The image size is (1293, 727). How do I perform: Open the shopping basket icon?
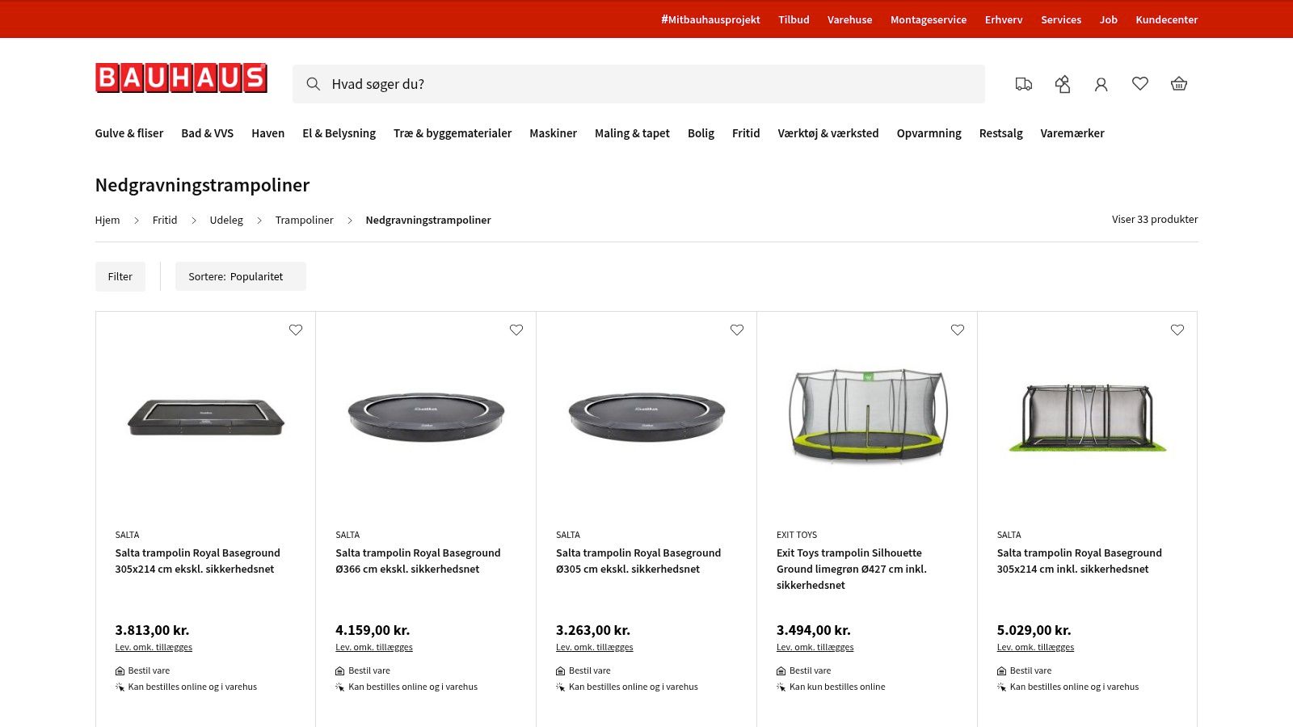tap(1179, 83)
